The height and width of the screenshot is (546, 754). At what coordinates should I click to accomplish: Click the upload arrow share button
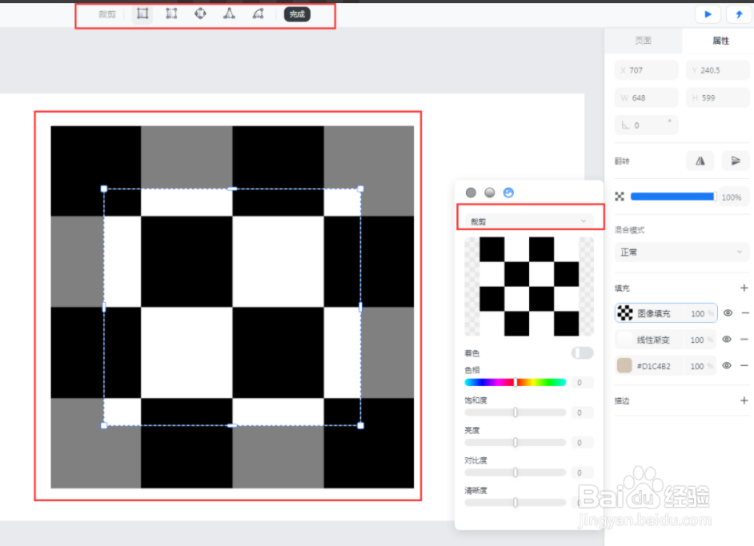[739, 14]
